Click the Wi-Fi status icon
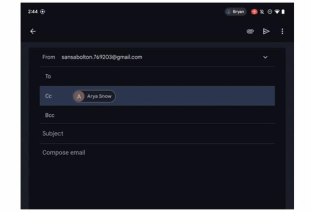 [x=277, y=12]
